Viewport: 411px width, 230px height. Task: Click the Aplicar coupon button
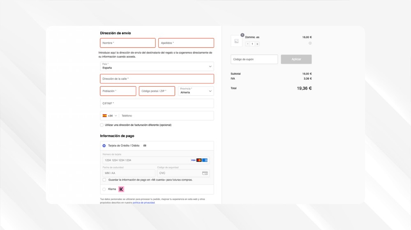point(296,59)
